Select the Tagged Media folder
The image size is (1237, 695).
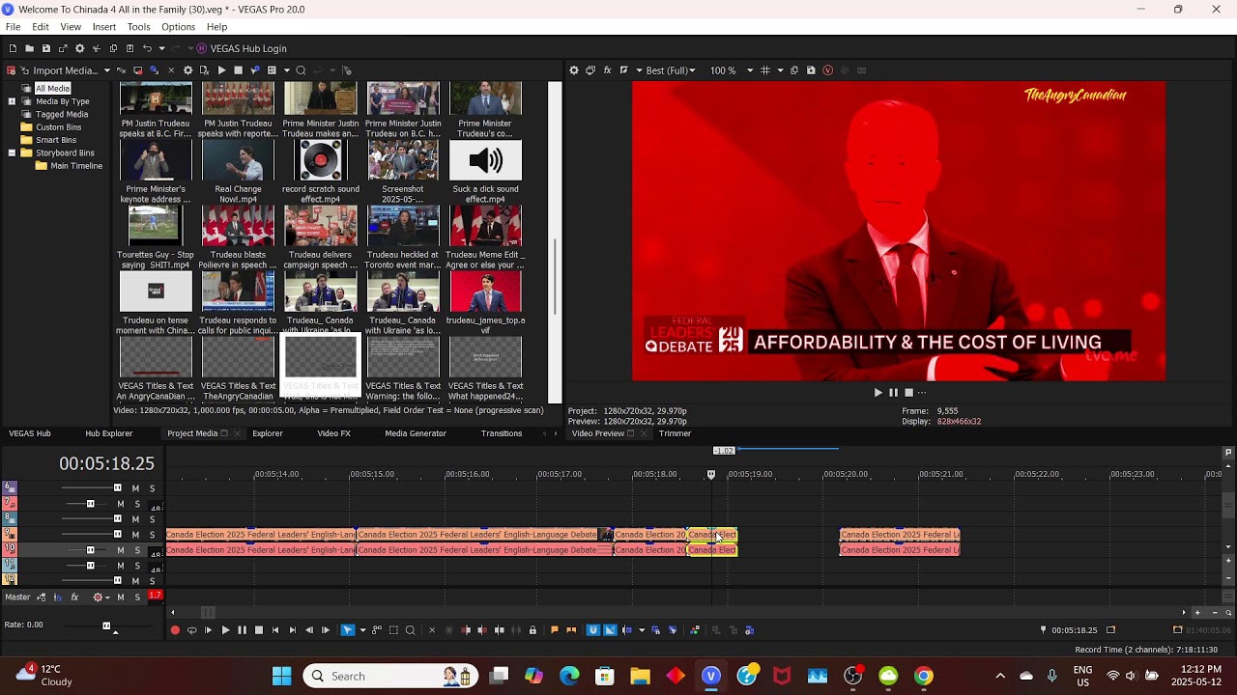(62, 114)
